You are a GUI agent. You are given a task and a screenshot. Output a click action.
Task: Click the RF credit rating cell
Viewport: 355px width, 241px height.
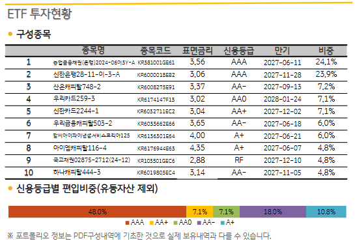(x=239, y=160)
